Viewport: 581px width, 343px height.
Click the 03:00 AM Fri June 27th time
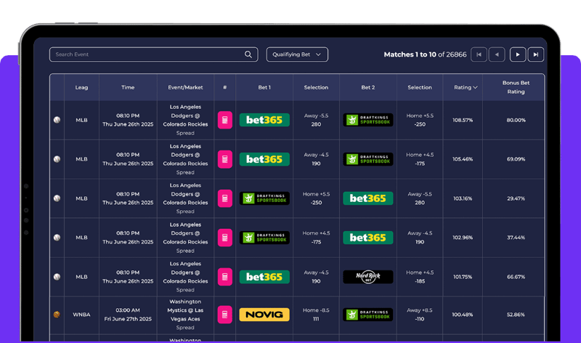coord(128,315)
